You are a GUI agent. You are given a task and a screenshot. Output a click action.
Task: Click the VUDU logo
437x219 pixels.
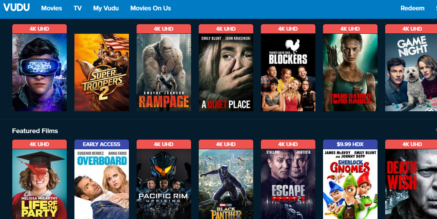click(16, 8)
